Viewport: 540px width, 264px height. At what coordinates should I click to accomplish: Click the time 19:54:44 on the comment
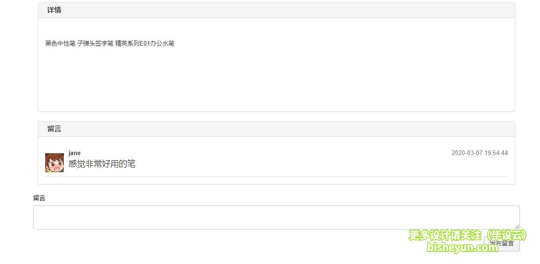pyautogui.click(x=496, y=153)
